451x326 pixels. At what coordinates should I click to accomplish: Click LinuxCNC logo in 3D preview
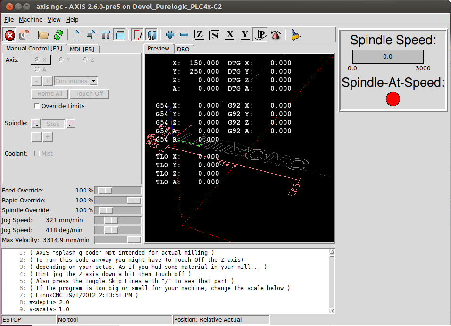click(x=243, y=152)
